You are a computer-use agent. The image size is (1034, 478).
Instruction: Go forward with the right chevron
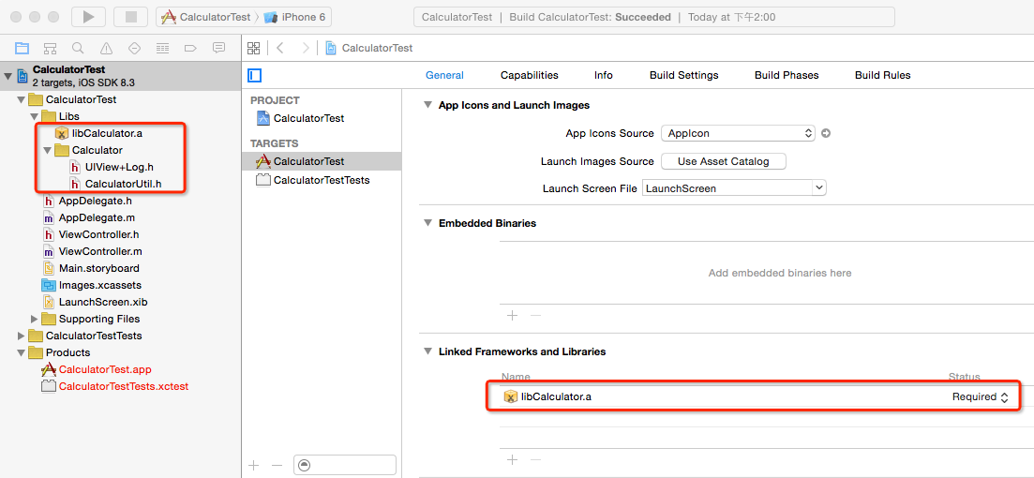(x=305, y=48)
